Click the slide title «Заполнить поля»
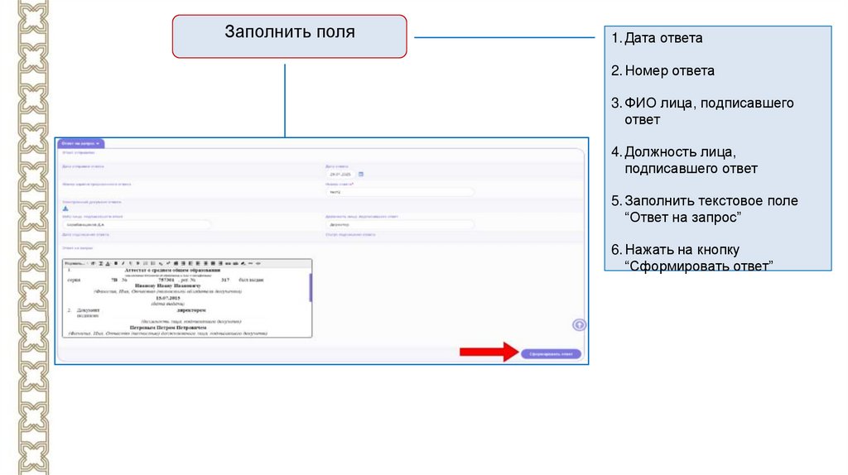The image size is (848, 475). (290, 32)
